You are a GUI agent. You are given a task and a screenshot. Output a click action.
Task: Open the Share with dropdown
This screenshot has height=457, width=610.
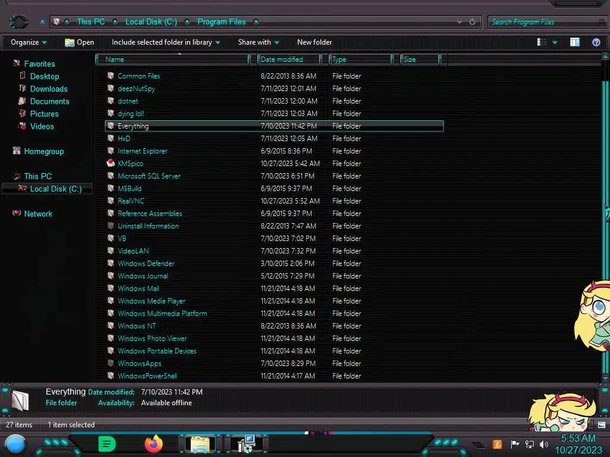[259, 42]
